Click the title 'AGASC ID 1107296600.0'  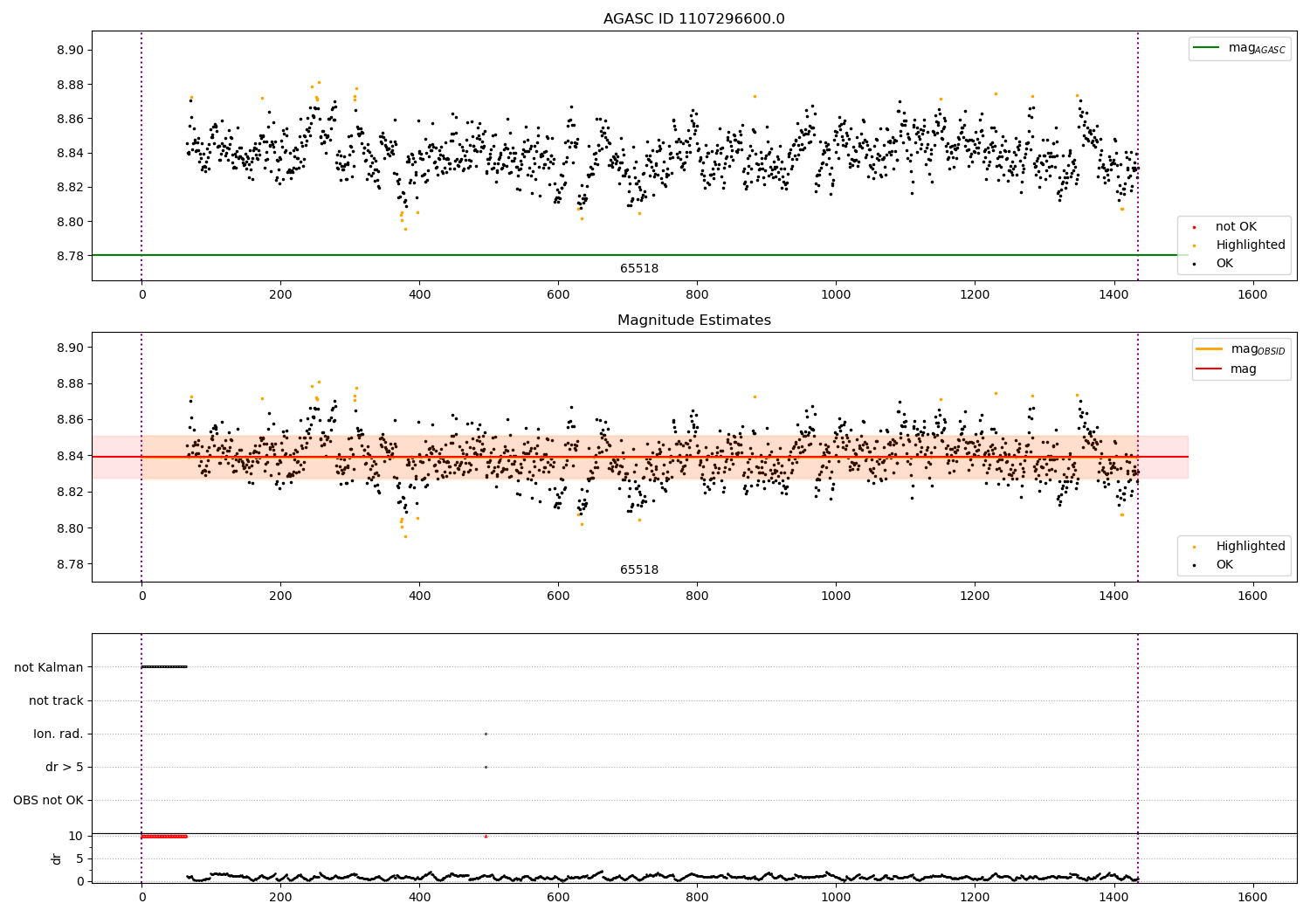coord(693,19)
